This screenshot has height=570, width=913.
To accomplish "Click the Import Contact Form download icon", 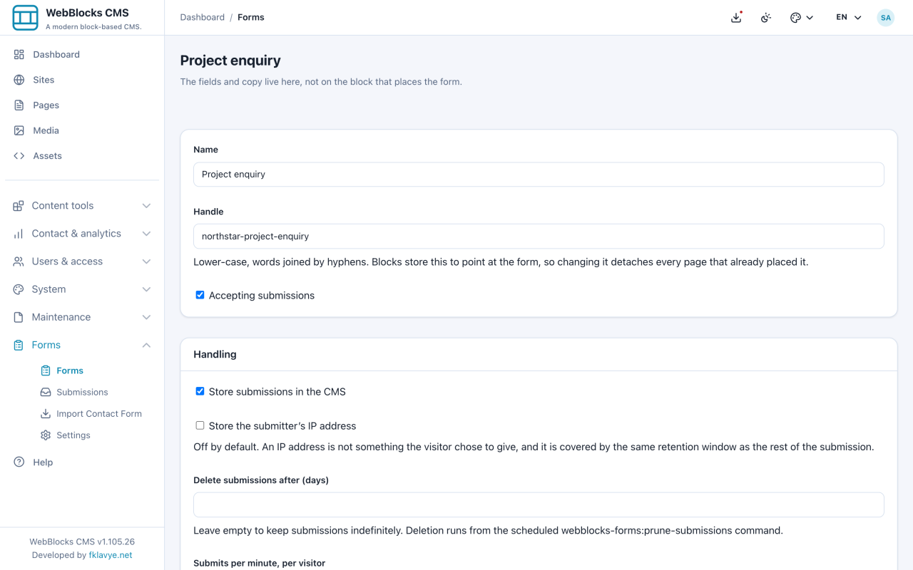I will (x=46, y=413).
